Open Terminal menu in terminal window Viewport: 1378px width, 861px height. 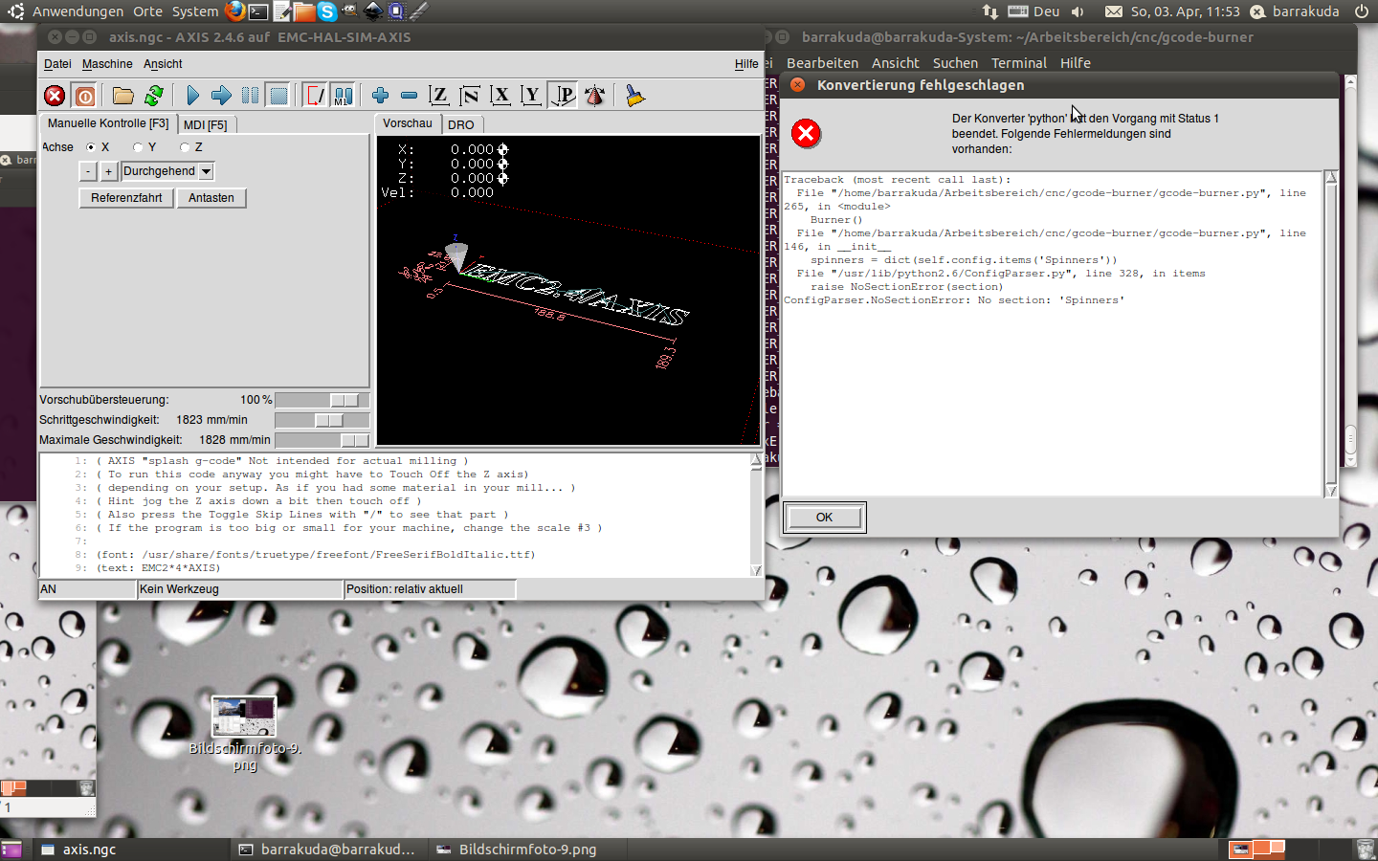point(1019,63)
